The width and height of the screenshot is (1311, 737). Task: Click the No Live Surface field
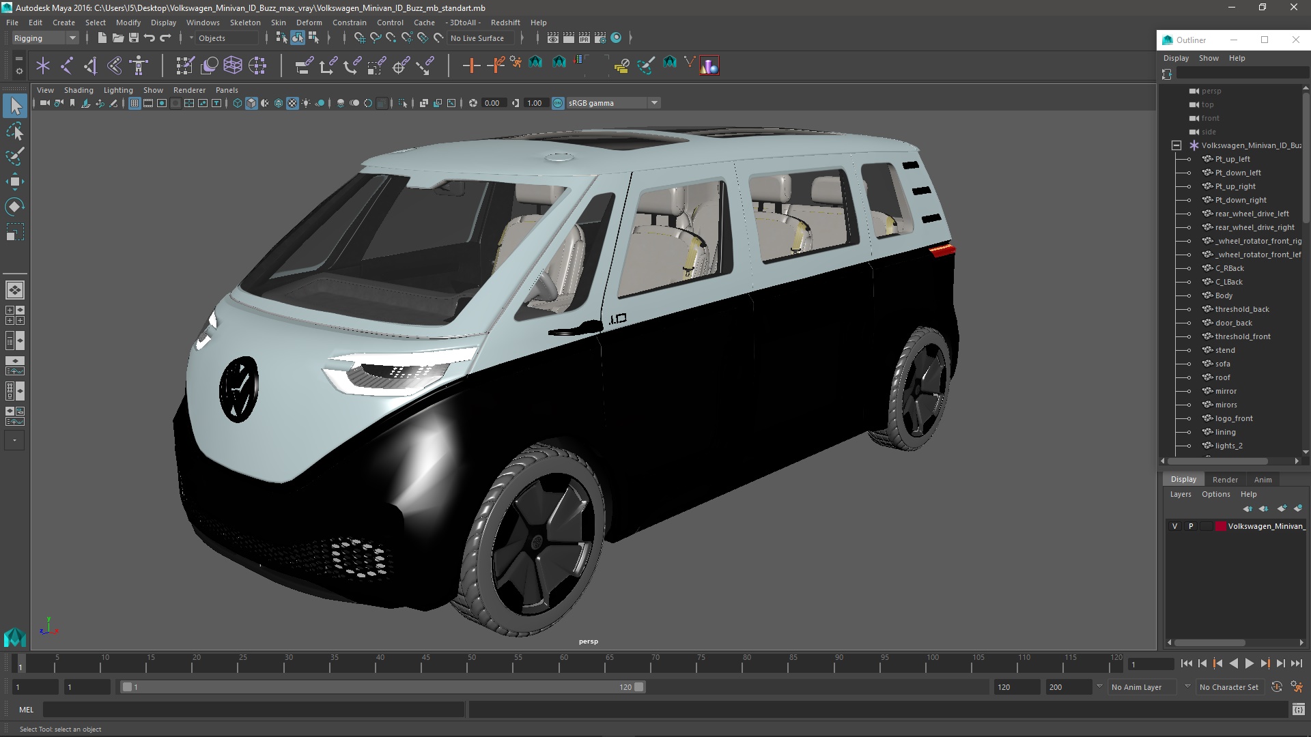481,38
